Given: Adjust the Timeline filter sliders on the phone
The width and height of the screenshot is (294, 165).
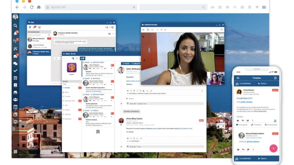Looking at the screenshot, I should click(276, 78).
